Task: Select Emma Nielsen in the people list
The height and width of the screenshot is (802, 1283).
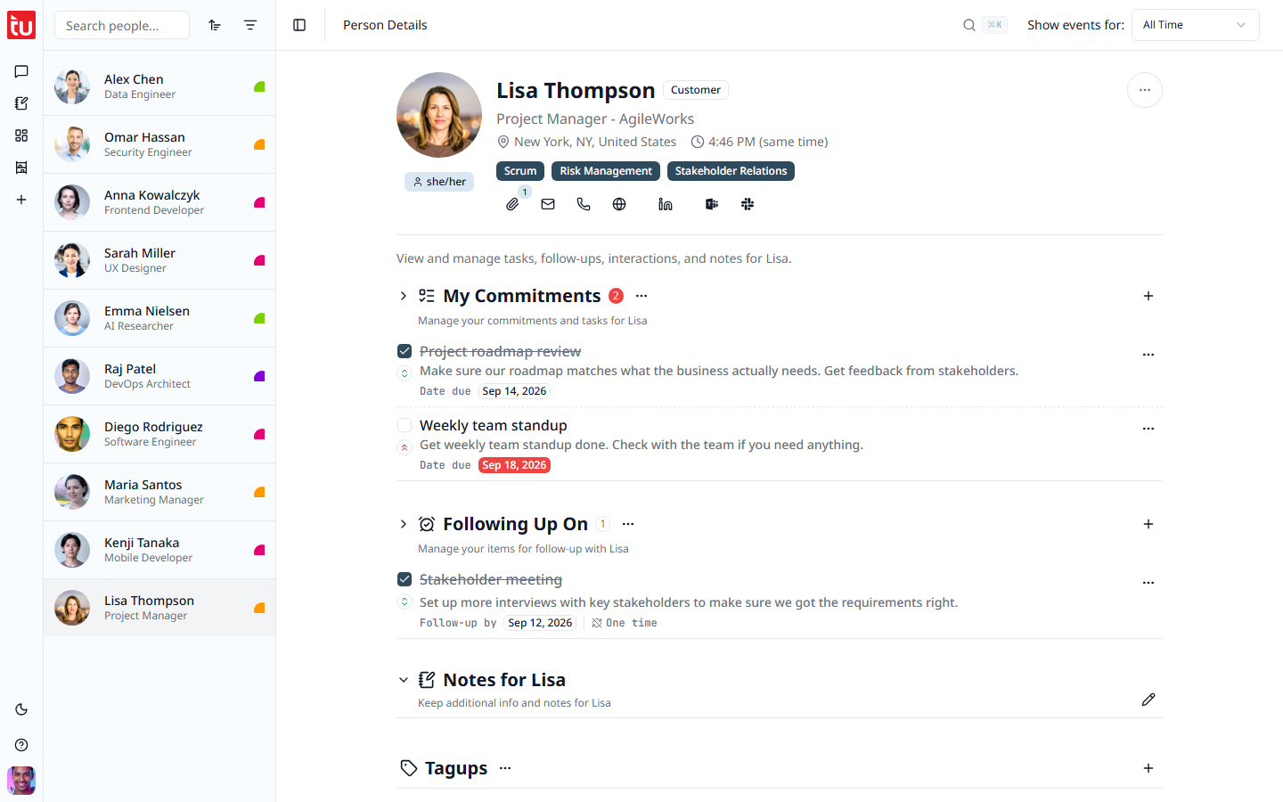Action: click(159, 318)
